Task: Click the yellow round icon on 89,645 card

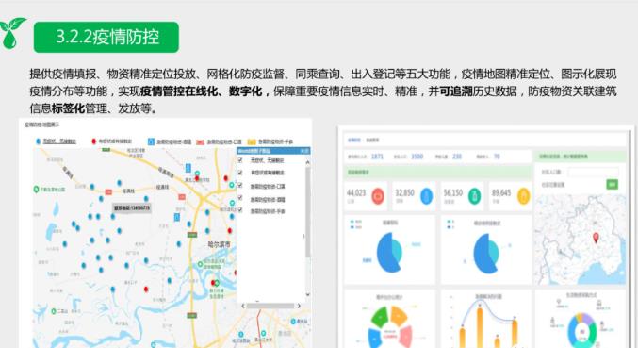Action: click(x=523, y=196)
